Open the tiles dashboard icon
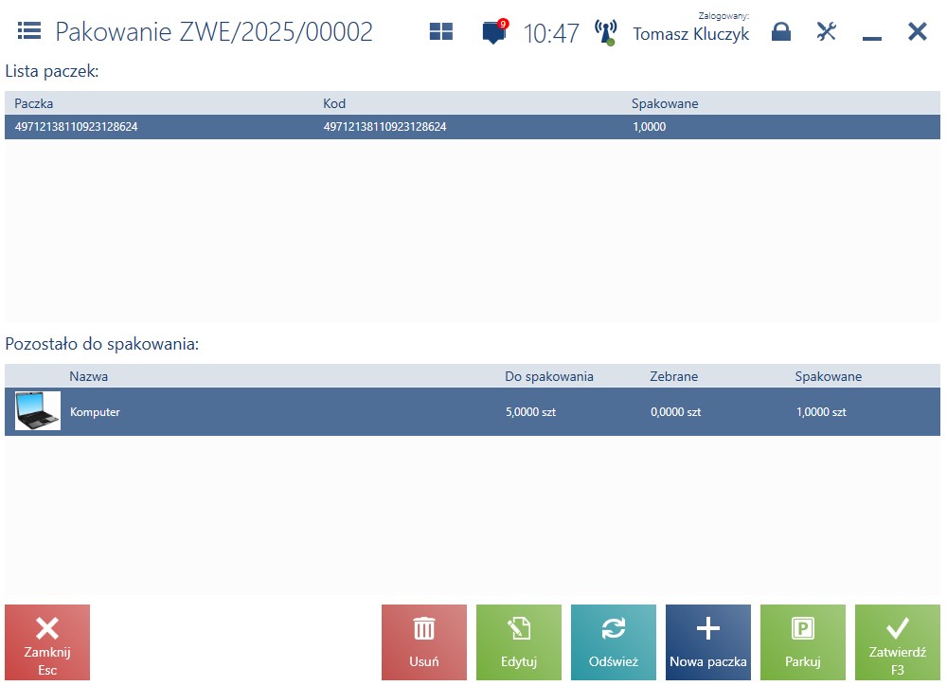This screenshot has height=686, width=947. coord(441,31)
